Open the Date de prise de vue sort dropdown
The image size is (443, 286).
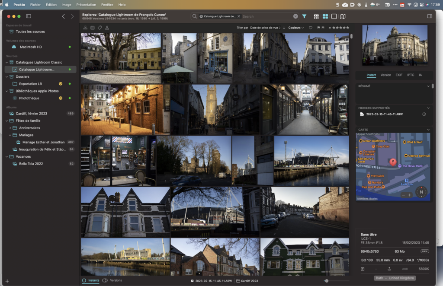tap(266, 28)
